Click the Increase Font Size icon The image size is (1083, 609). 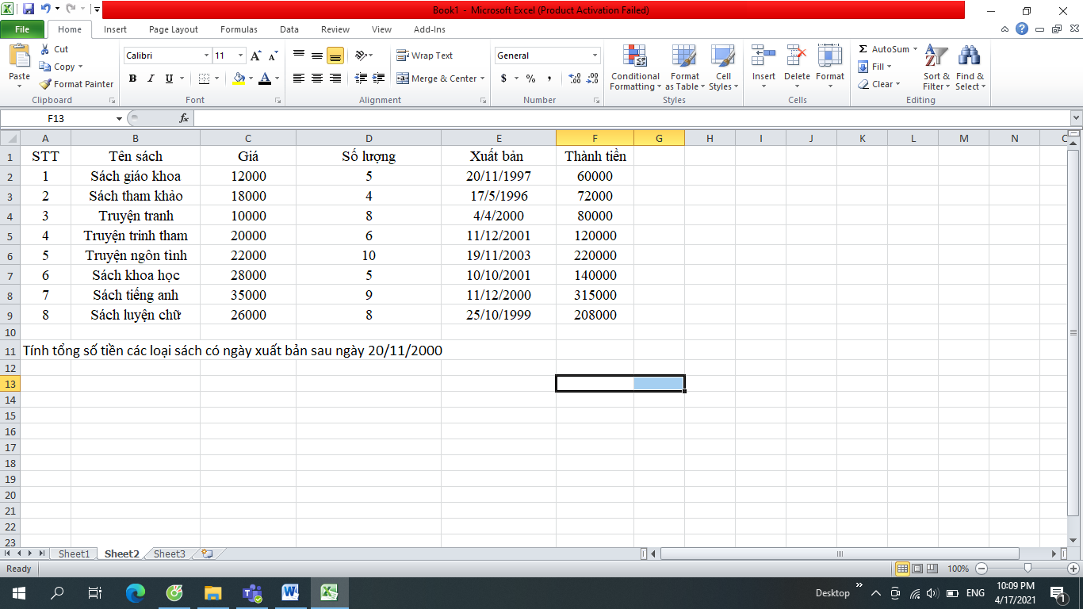[x=255, y=56]
